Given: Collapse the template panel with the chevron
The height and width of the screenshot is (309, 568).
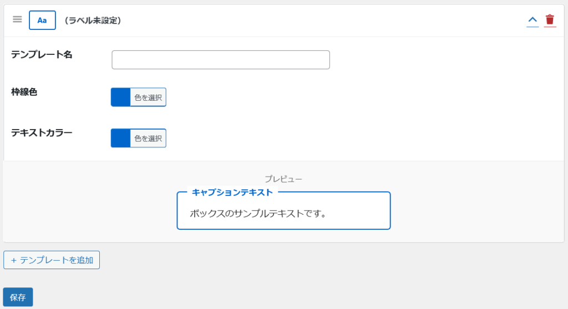Looking at the screenshot, I should click(x=532, y=20).
